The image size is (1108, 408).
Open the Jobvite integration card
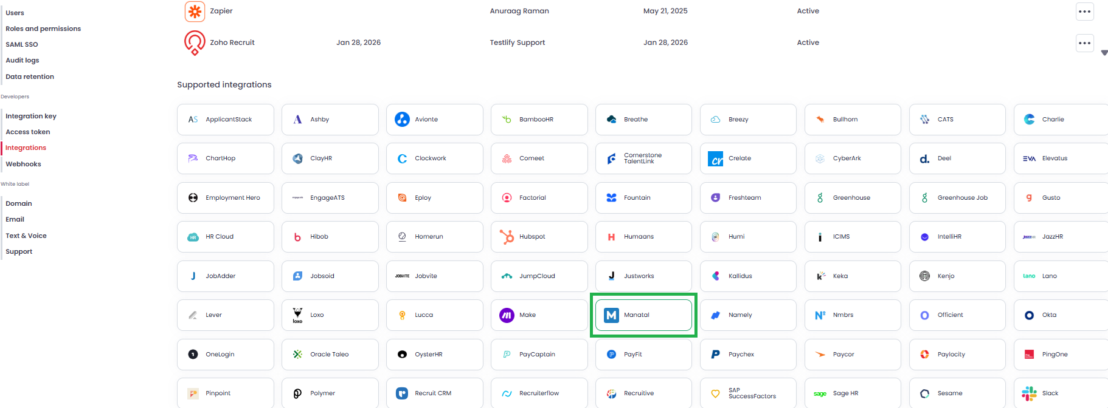tap(435, 276)
